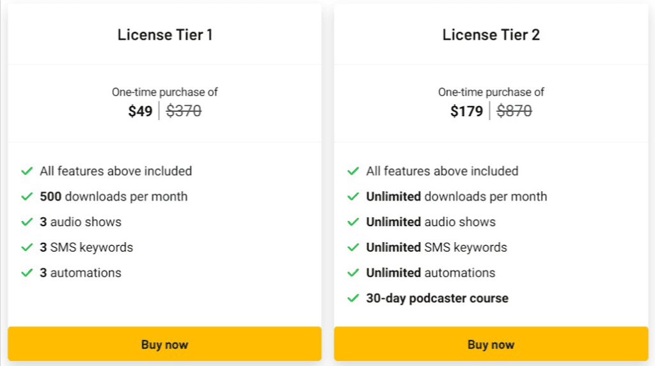Viewport: 655px width, 366px height.
Task: Click the $179 one-time purchase price
Action: click(466, 112)
